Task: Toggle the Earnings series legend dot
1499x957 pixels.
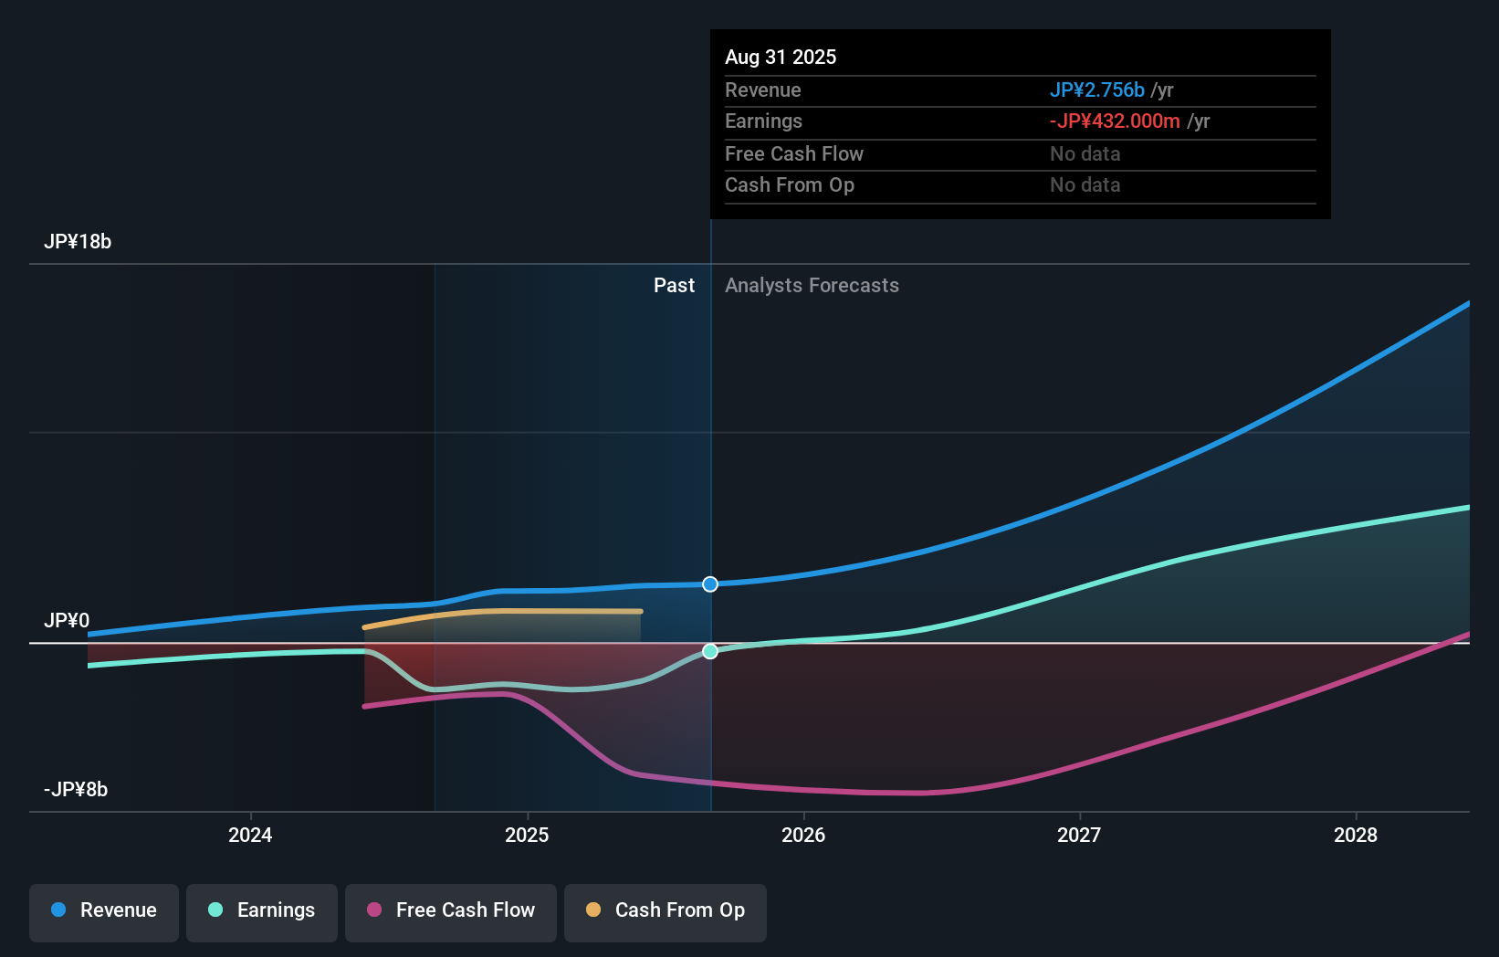Action: pyautogui.click(x=214, y=910)
